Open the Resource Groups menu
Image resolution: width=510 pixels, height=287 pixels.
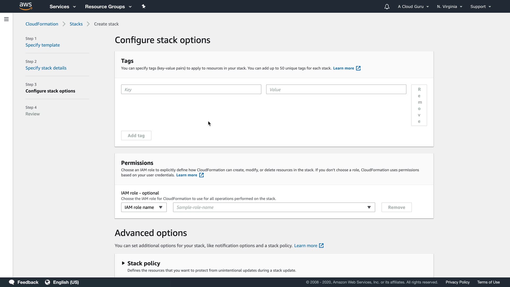pyautogui.click(x=108, y=7)
